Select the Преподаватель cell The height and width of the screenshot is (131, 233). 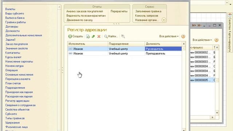click(x=163, y=53)
